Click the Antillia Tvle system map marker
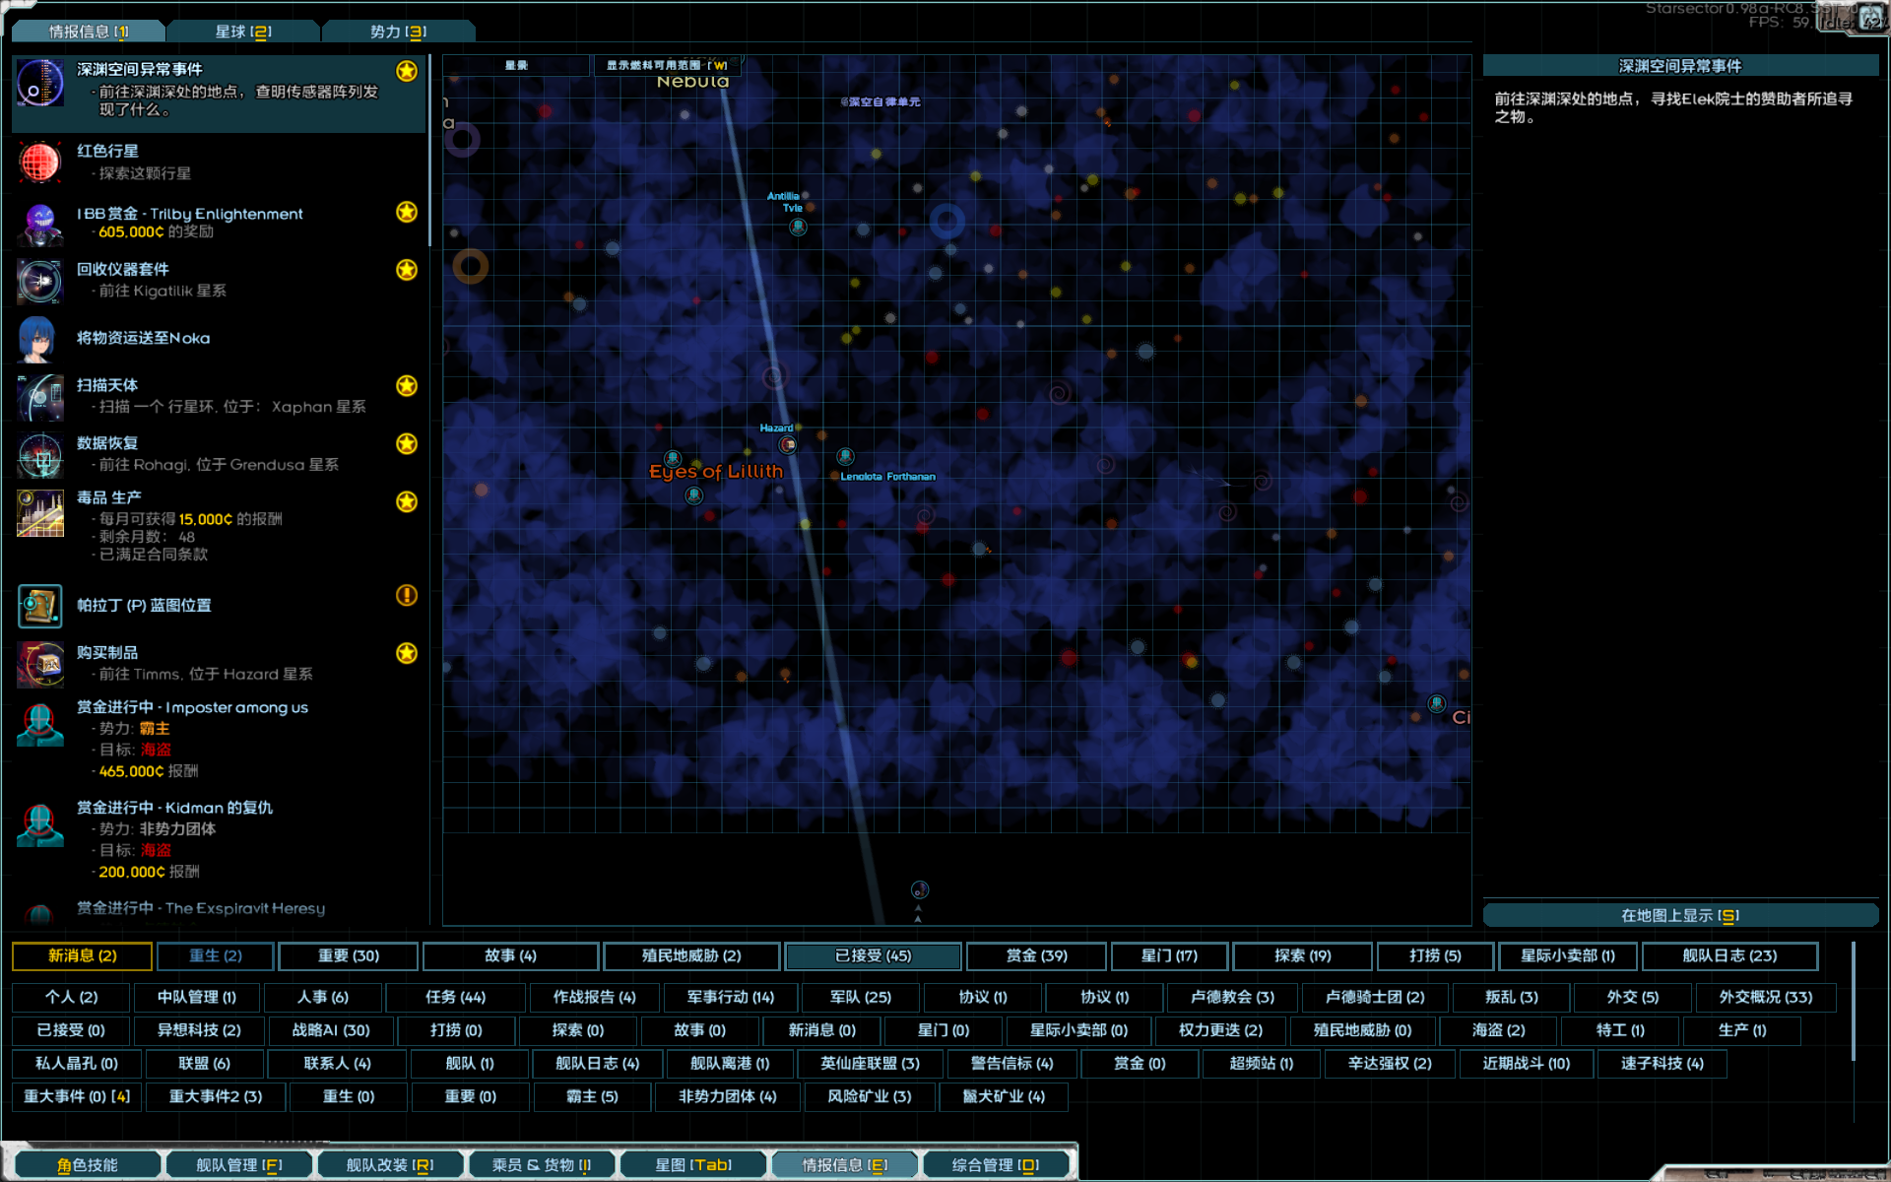 (x=798, y=228)
